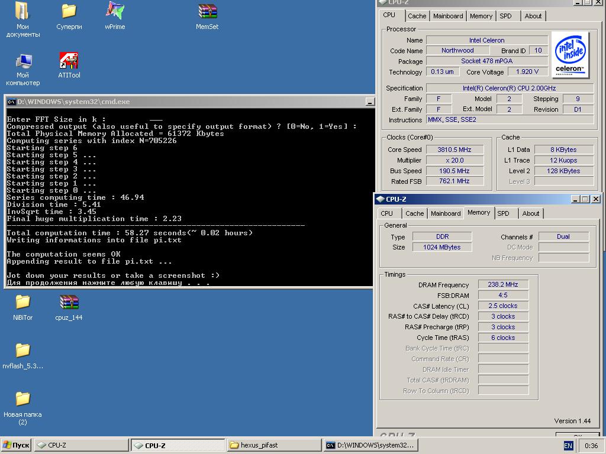606x454 pixels.
Task: Click the Intel Inside Celeron logo
Action: [570, 55]
